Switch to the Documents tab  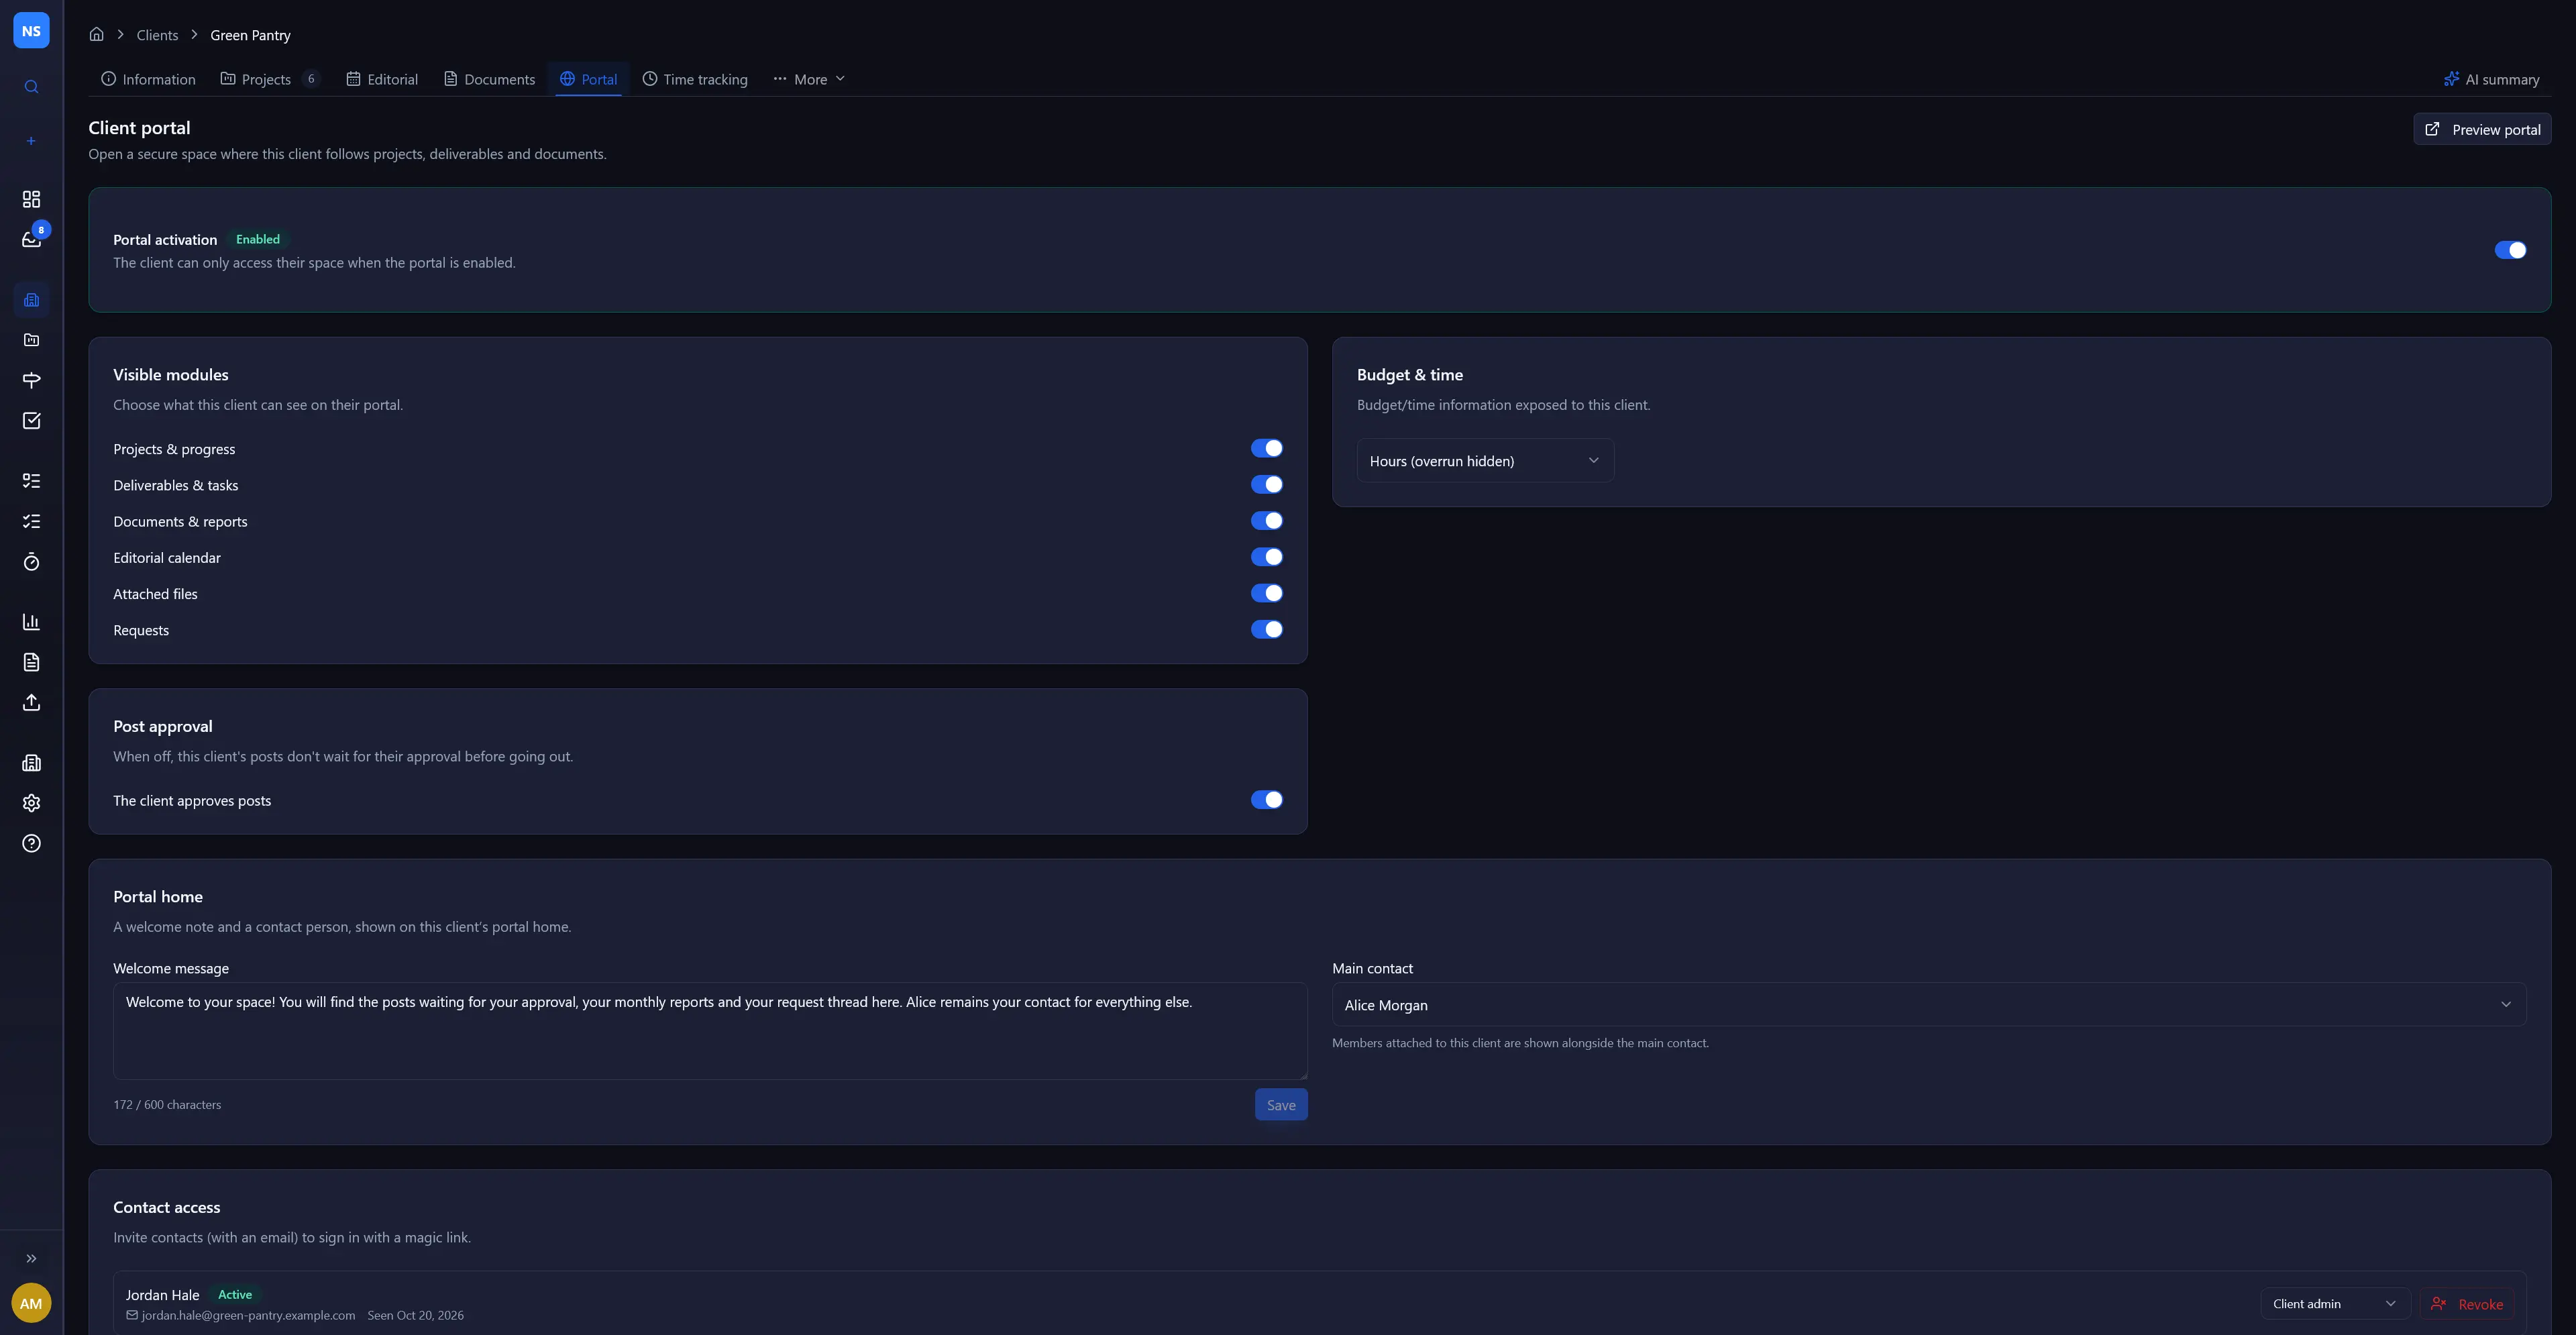pos(489,79)
